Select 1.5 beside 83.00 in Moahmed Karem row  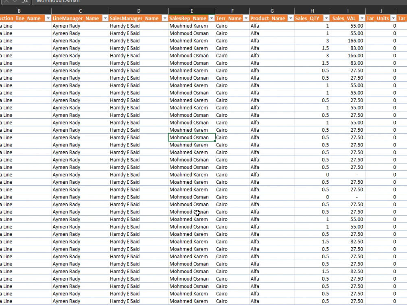coord(325,48)
